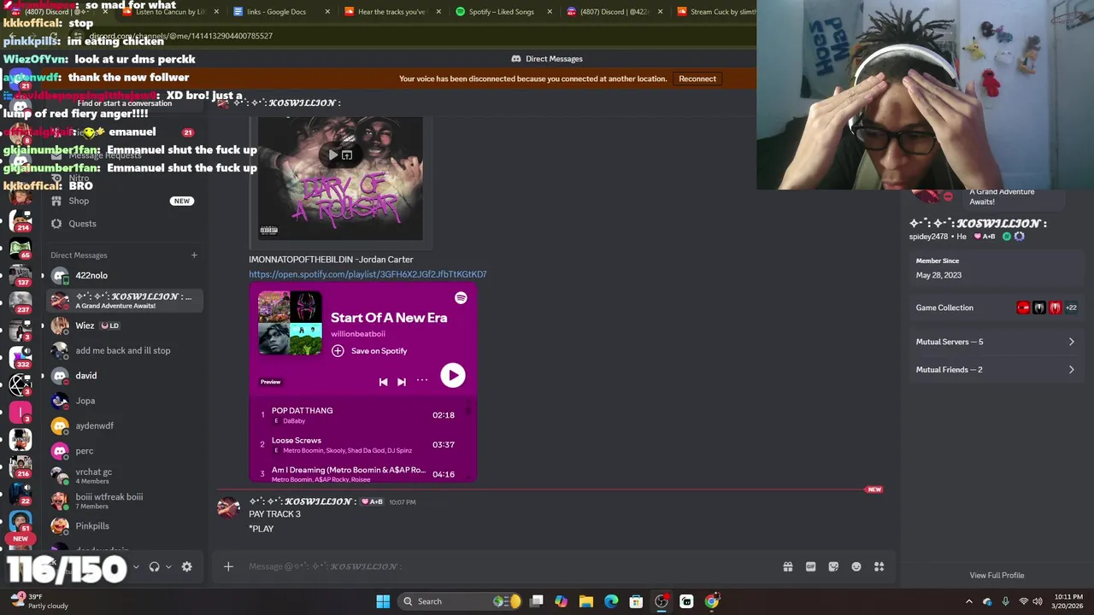Open the emoji picker

tap(856, 566)
